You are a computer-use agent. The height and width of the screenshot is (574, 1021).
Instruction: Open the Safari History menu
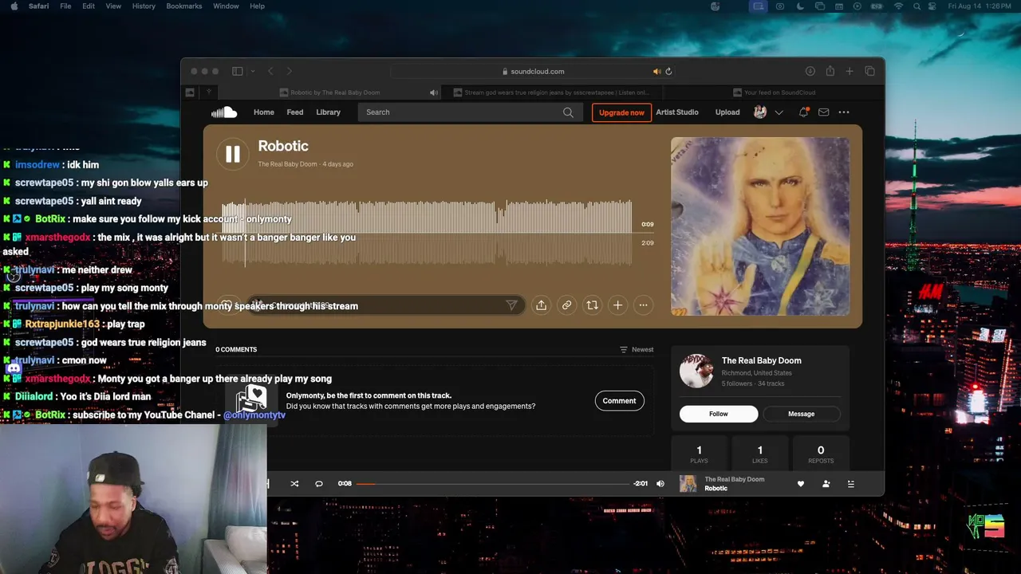[x=144, y=6]
